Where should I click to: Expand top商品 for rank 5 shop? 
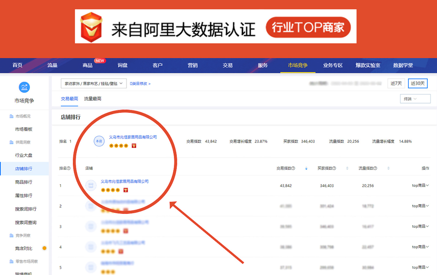pyautogui.click(x=420, y=267)
